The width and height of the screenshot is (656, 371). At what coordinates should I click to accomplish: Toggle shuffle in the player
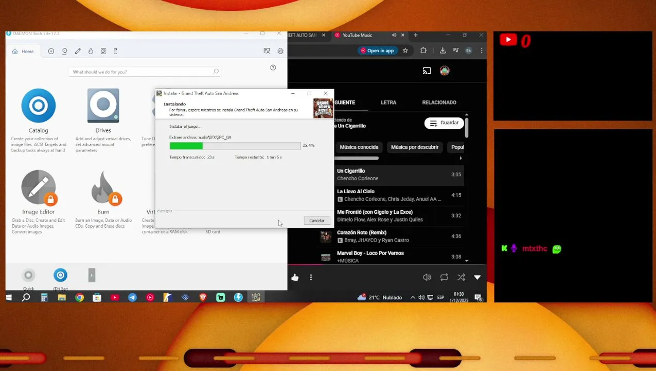(461, 277)
